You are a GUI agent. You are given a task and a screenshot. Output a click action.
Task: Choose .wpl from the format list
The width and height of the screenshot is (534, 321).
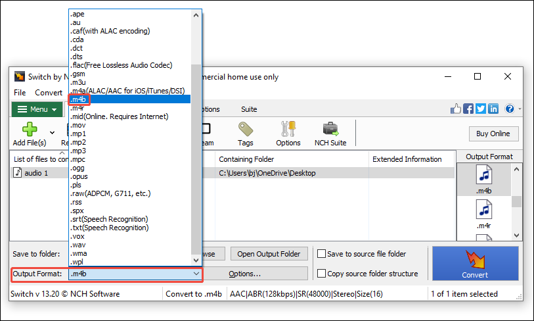pos(130,262)
